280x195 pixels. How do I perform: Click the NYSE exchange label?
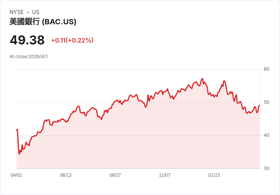point(17,12)
